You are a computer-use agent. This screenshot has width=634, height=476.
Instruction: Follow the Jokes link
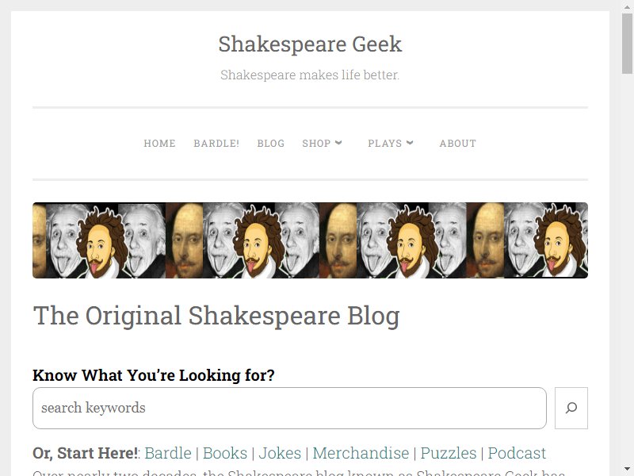pos(280,453)
